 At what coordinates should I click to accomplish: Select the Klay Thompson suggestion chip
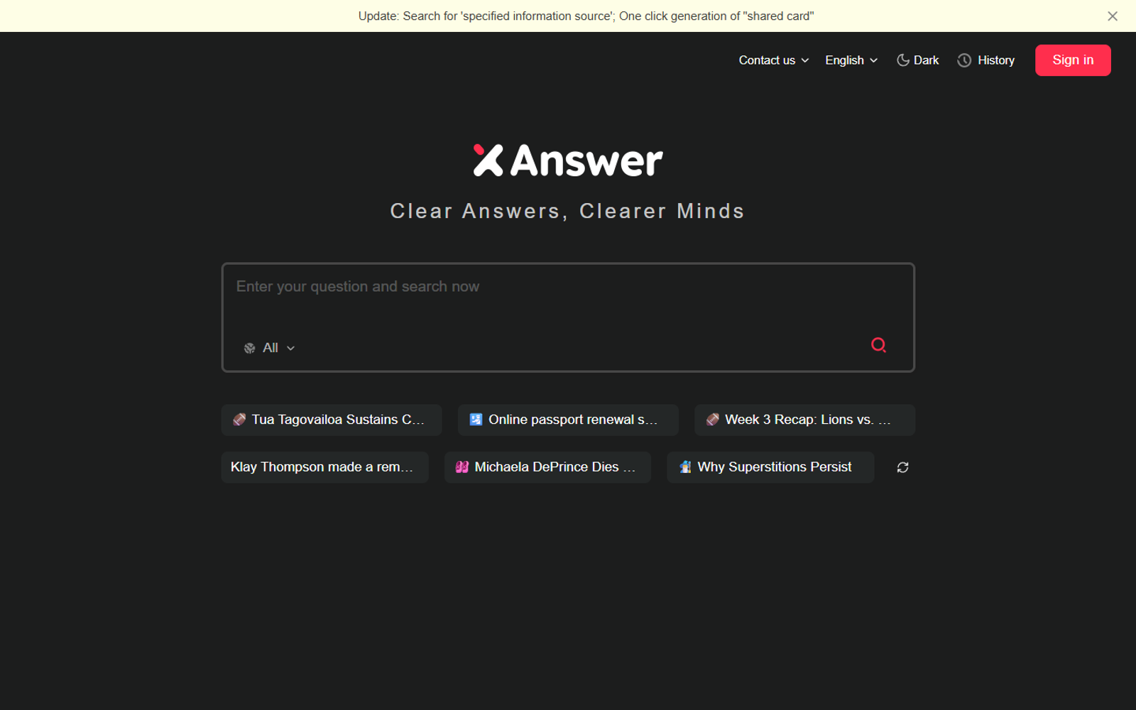coord(324,467)
